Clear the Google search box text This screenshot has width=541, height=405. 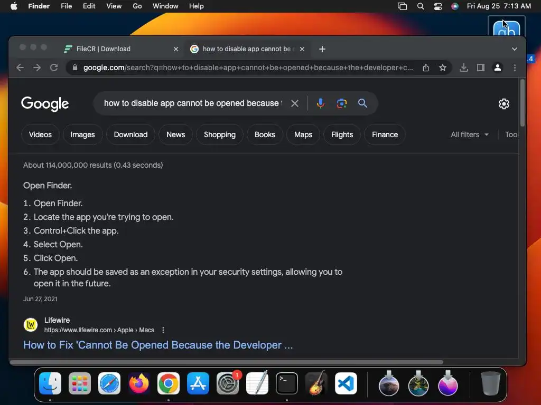pos(295,103)
